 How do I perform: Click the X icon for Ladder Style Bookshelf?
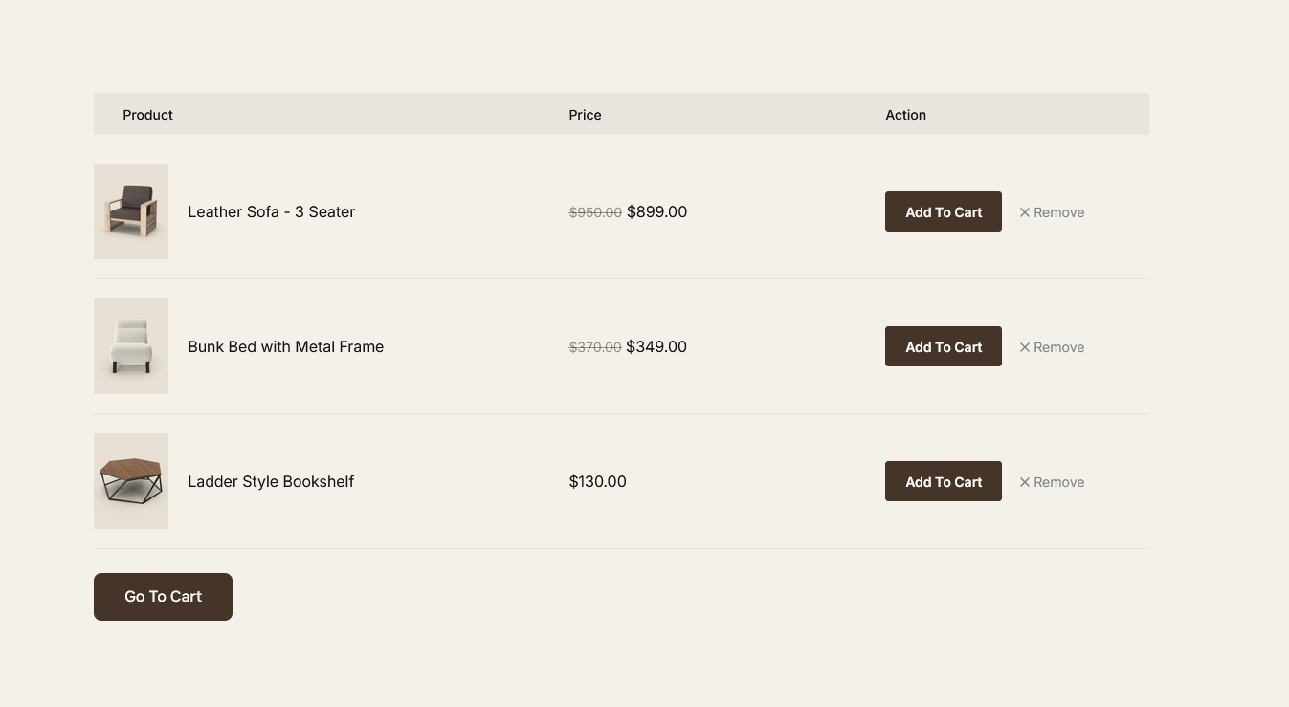click(1025, 482)
